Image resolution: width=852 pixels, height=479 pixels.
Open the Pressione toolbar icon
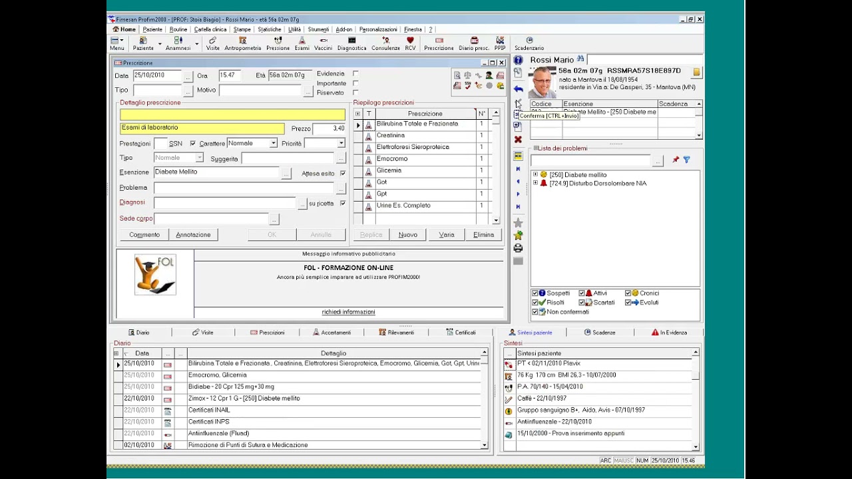point(278,44)
